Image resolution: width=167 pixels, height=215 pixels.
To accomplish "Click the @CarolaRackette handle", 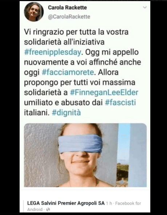I will pyautogui.click(x=69, y=17).
